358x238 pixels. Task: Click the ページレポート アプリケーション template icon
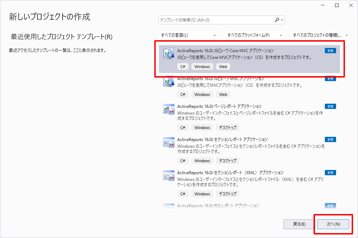169,109
